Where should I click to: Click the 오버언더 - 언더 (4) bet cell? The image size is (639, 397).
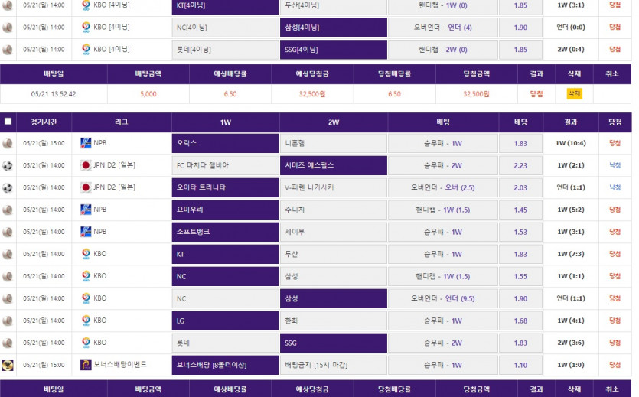click(443, 28)
